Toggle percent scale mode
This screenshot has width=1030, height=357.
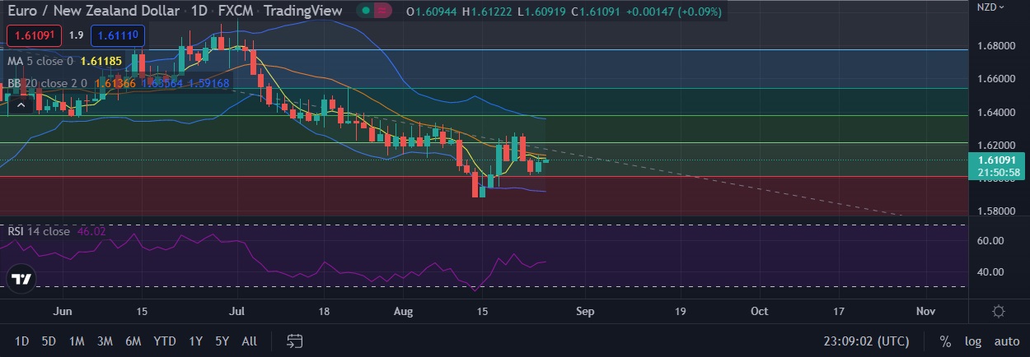[945, 341]
